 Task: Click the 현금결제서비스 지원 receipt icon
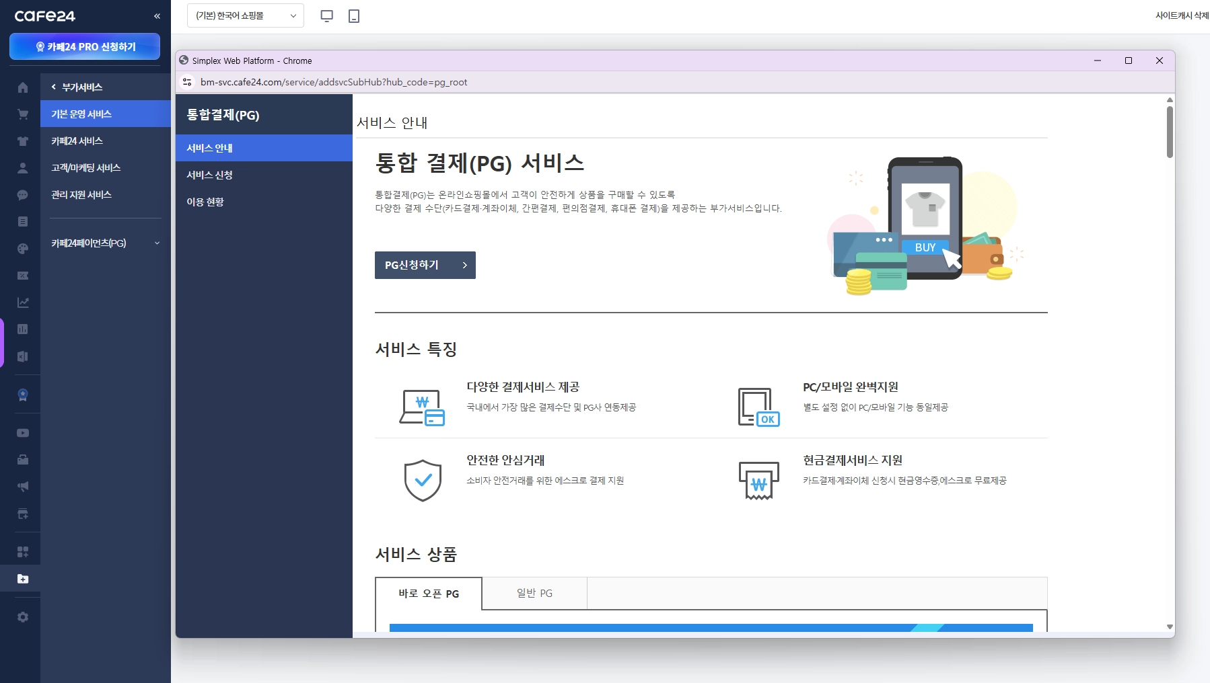pos(759,481)
